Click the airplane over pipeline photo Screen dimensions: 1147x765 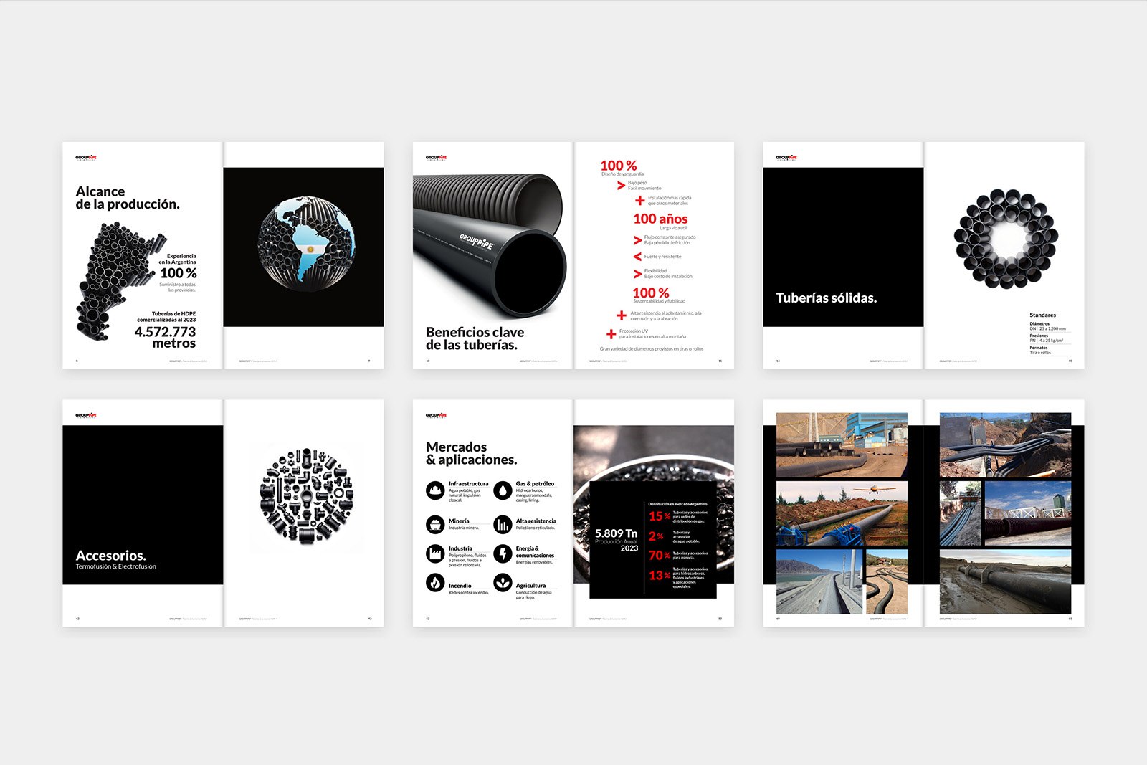coord(842,513)
